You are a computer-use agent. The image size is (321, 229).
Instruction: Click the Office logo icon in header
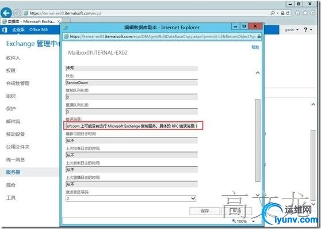click(5, 30)
